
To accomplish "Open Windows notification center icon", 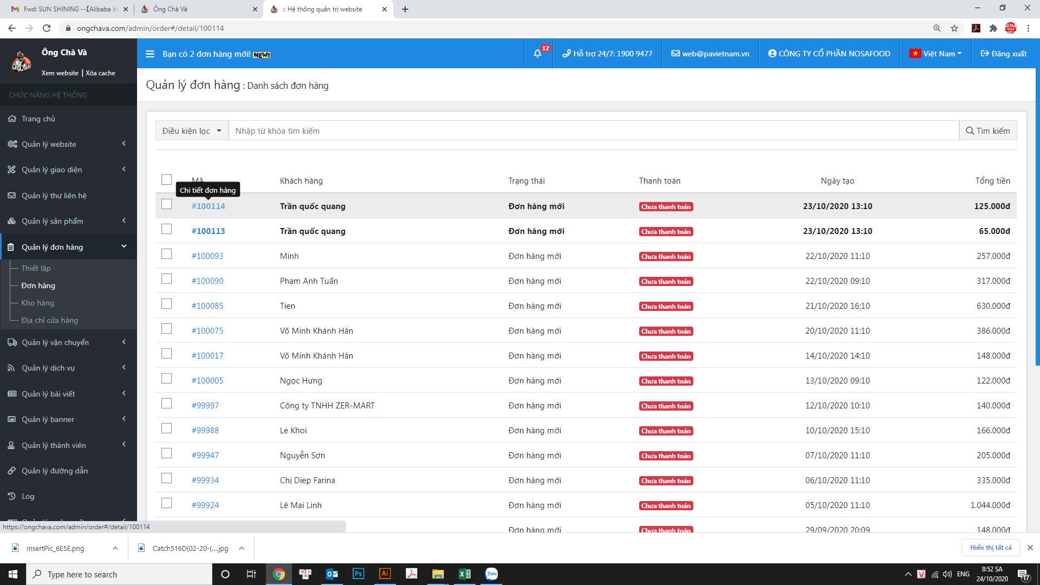I will pos(1023,574).
